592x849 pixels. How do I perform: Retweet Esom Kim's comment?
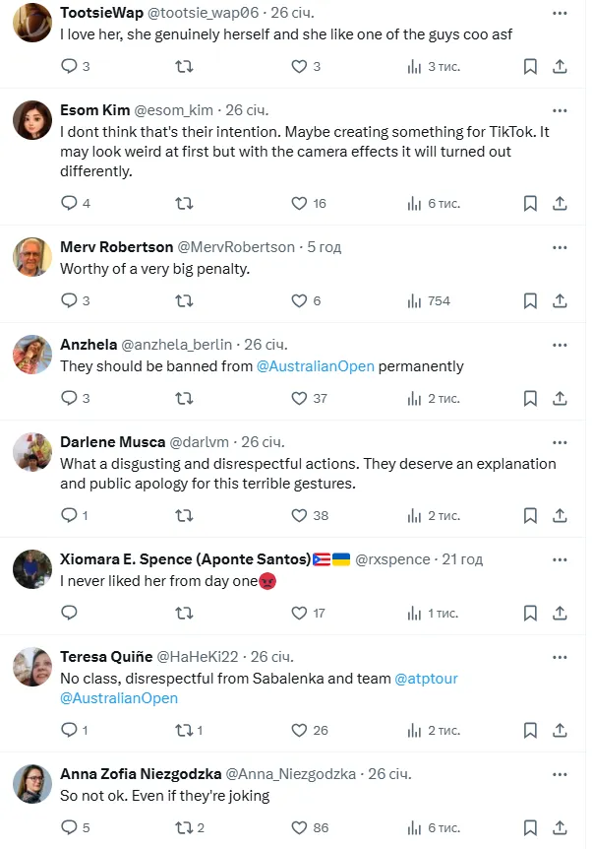184,203
